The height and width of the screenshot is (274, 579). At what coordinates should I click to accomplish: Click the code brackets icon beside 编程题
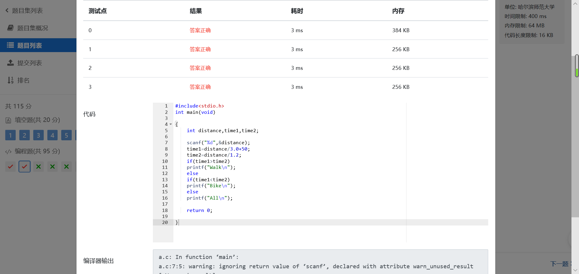pyautogui.click(x=8, y=151)
